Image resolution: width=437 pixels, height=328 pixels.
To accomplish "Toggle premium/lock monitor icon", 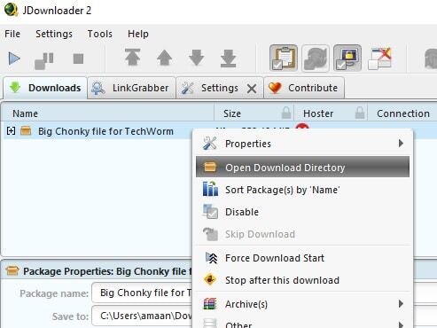I will [347, 58].
